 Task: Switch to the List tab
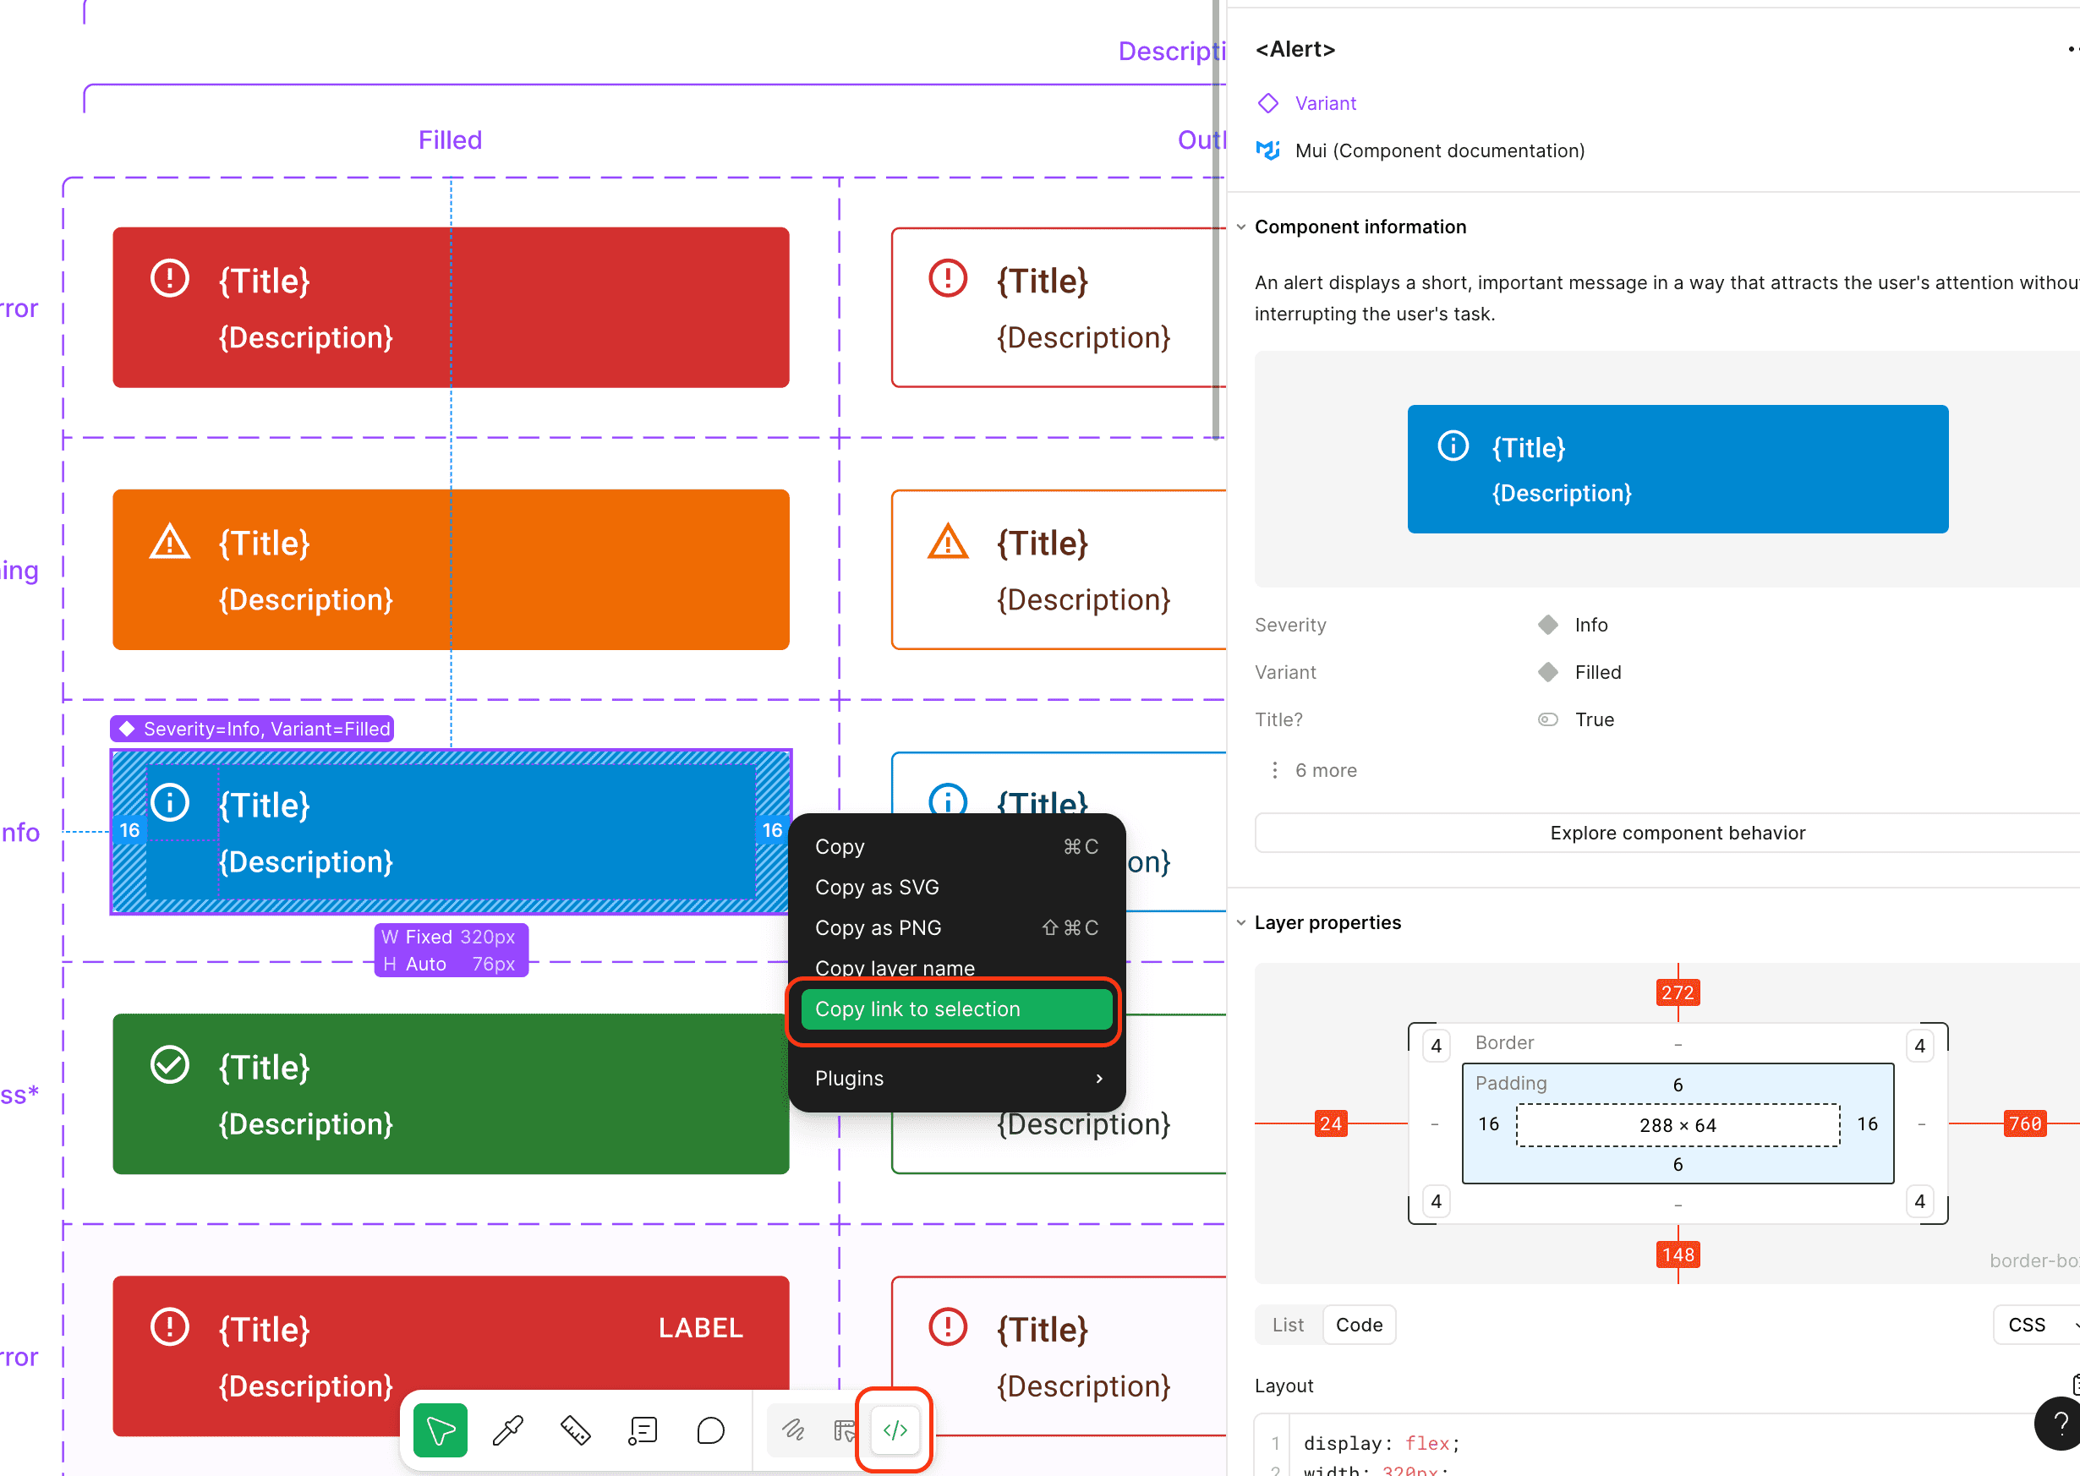tap(1289, 1326)
